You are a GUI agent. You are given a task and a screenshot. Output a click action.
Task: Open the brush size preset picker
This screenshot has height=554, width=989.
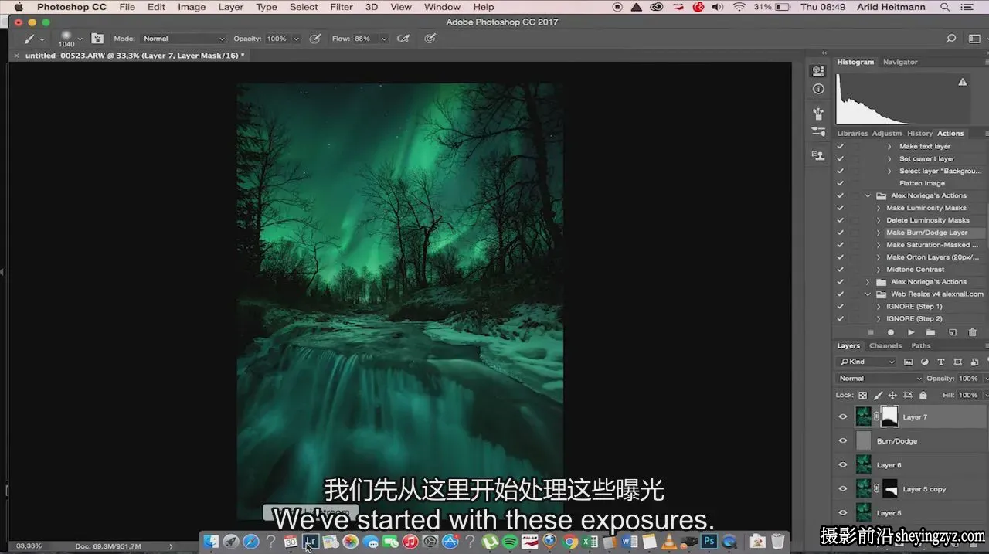tap(70, 39)
